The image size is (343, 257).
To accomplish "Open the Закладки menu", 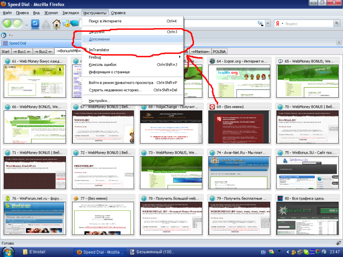I will coord(71,13).
